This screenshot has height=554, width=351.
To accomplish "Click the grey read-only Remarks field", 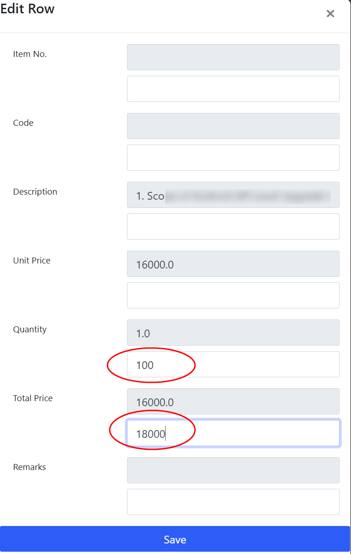I will tap(233, 470).
